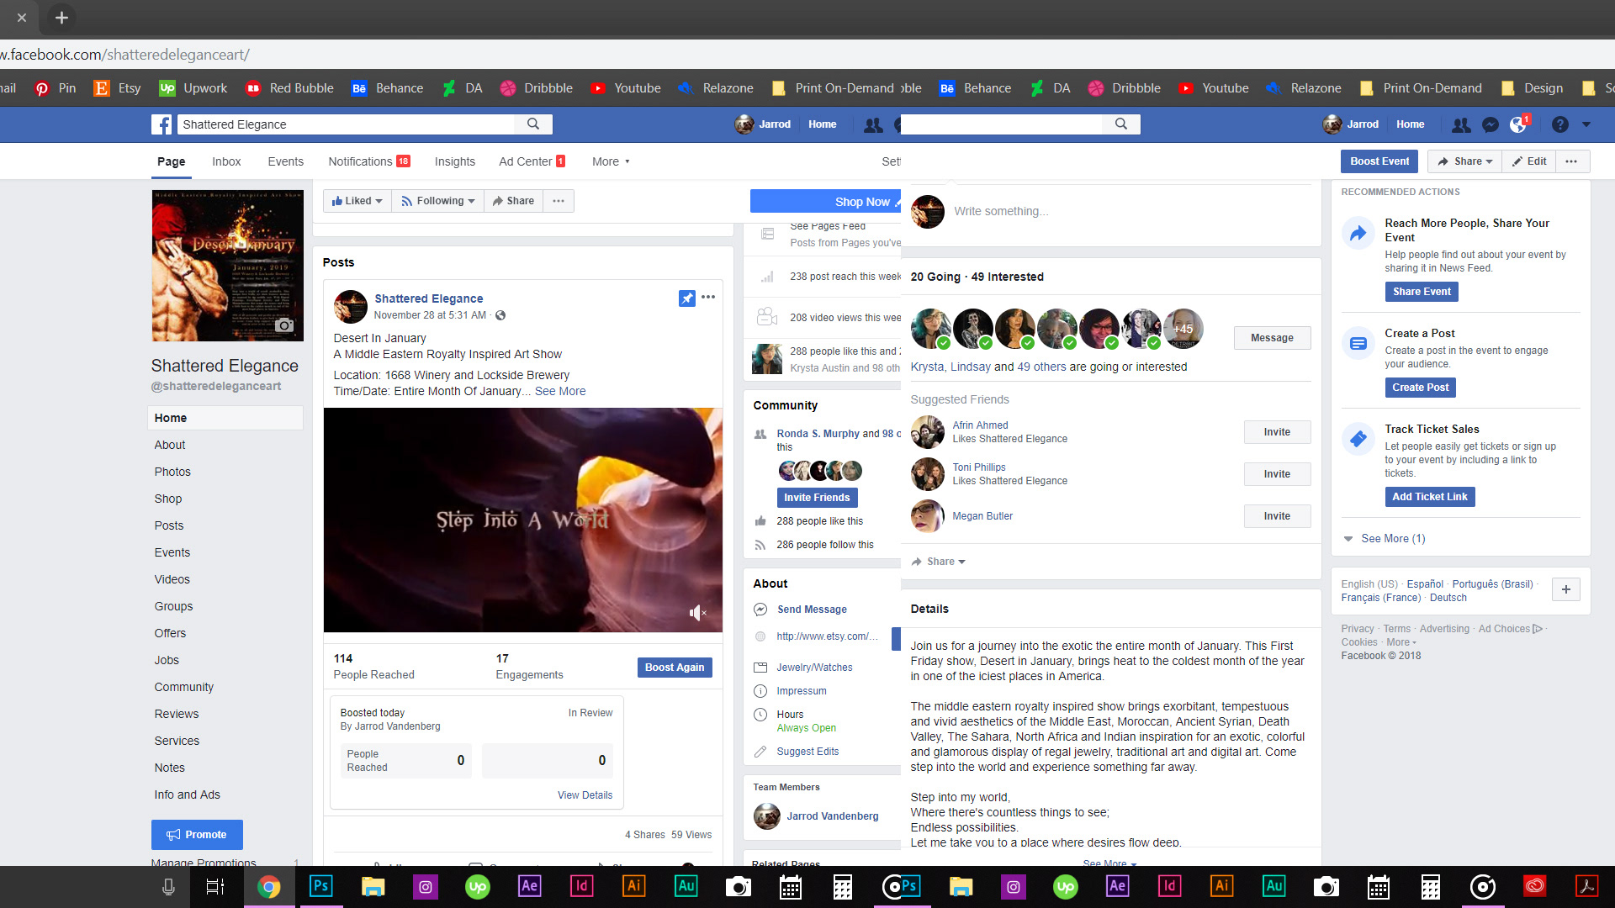Click camera icon on page profile picture
1615x908 pixels.
285,325
